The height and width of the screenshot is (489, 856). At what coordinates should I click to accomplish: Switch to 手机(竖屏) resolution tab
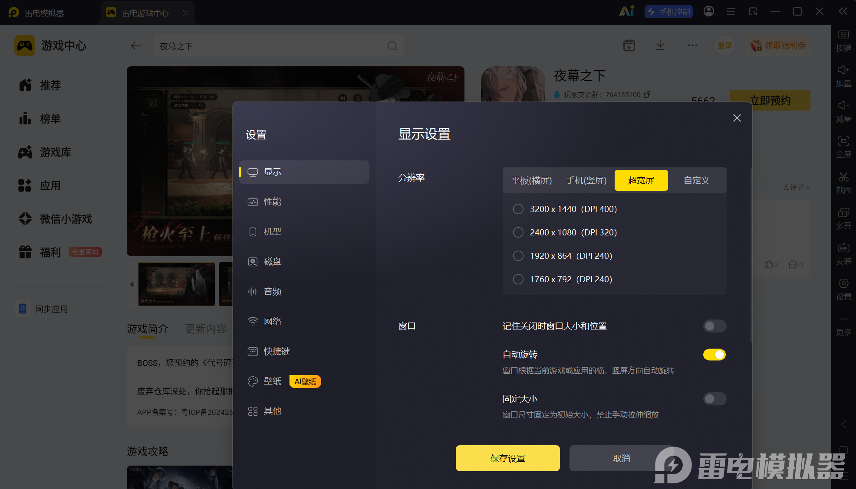coord(586,180)
